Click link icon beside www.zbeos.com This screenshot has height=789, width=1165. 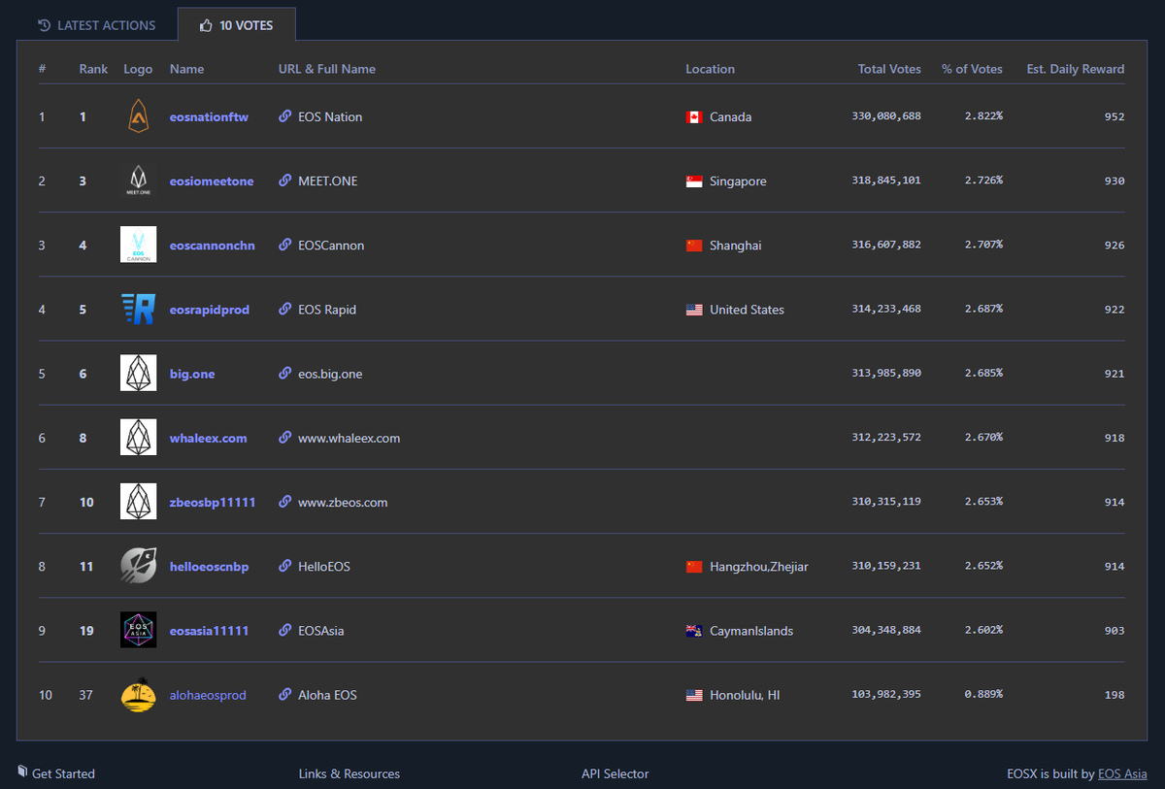(284, 502)
